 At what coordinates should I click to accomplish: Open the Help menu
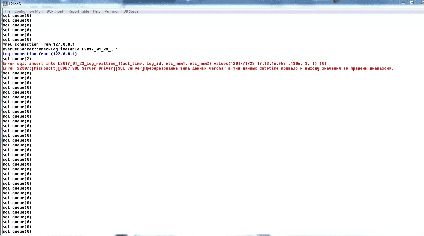click(x=97, y=11)
